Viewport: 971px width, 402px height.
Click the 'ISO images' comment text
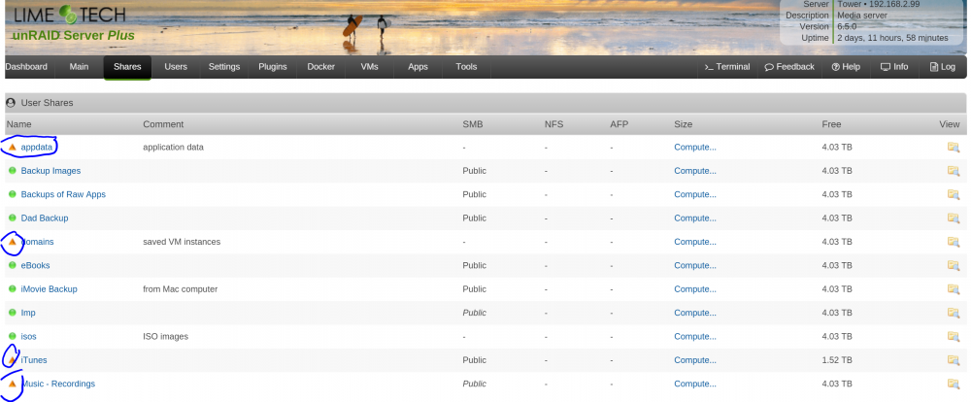click(x=165, y=336)
